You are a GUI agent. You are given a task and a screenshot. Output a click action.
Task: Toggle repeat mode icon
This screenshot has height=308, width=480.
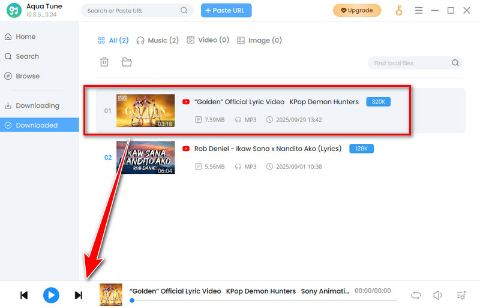click(x=416, y=295)
